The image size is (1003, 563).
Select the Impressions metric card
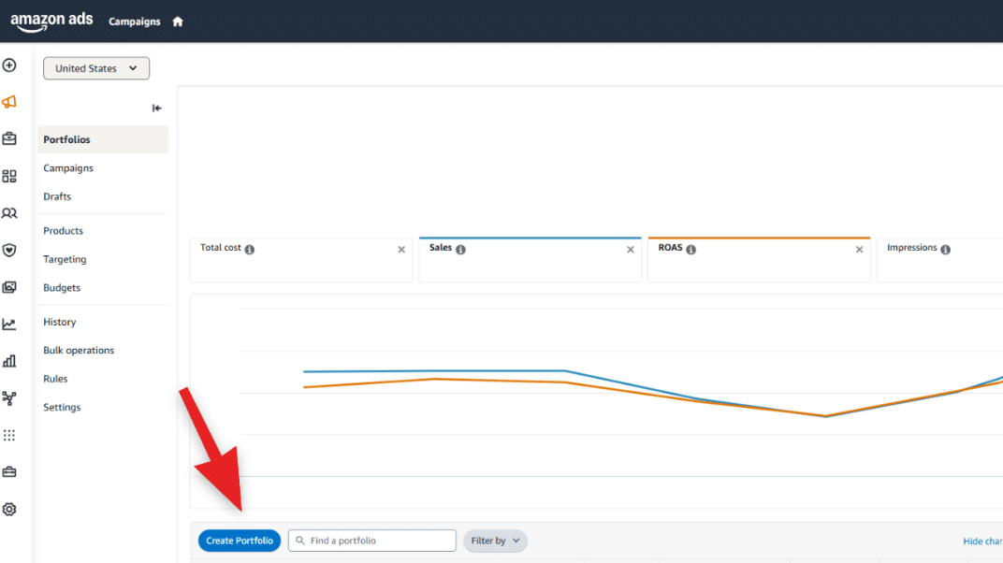(x=939, y=260)
